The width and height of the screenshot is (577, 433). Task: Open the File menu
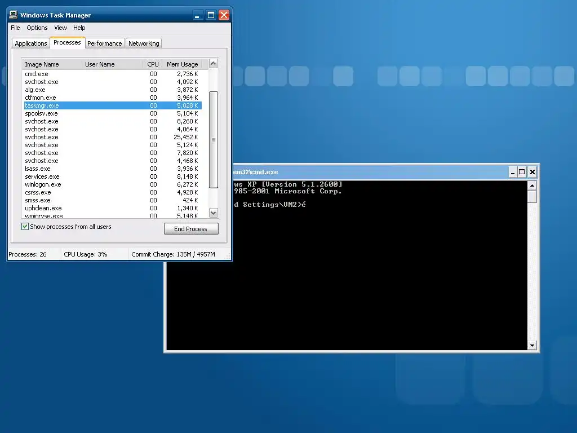[15, 28]
